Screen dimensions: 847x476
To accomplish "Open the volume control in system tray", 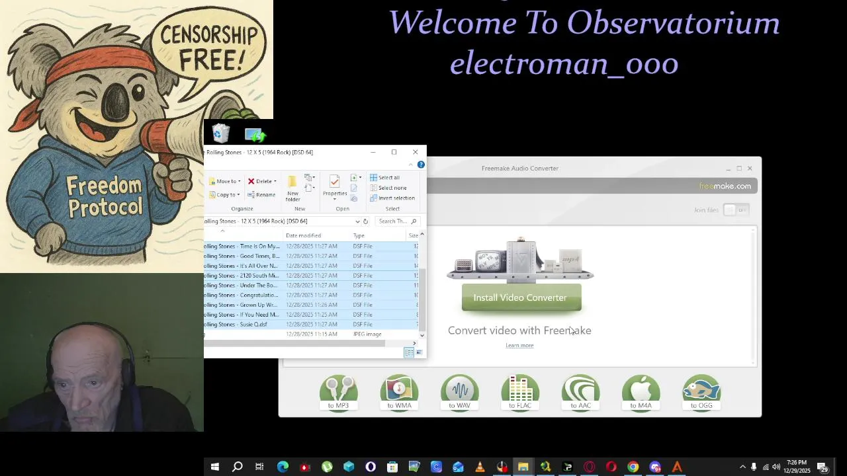I will (x=776, y=467).
